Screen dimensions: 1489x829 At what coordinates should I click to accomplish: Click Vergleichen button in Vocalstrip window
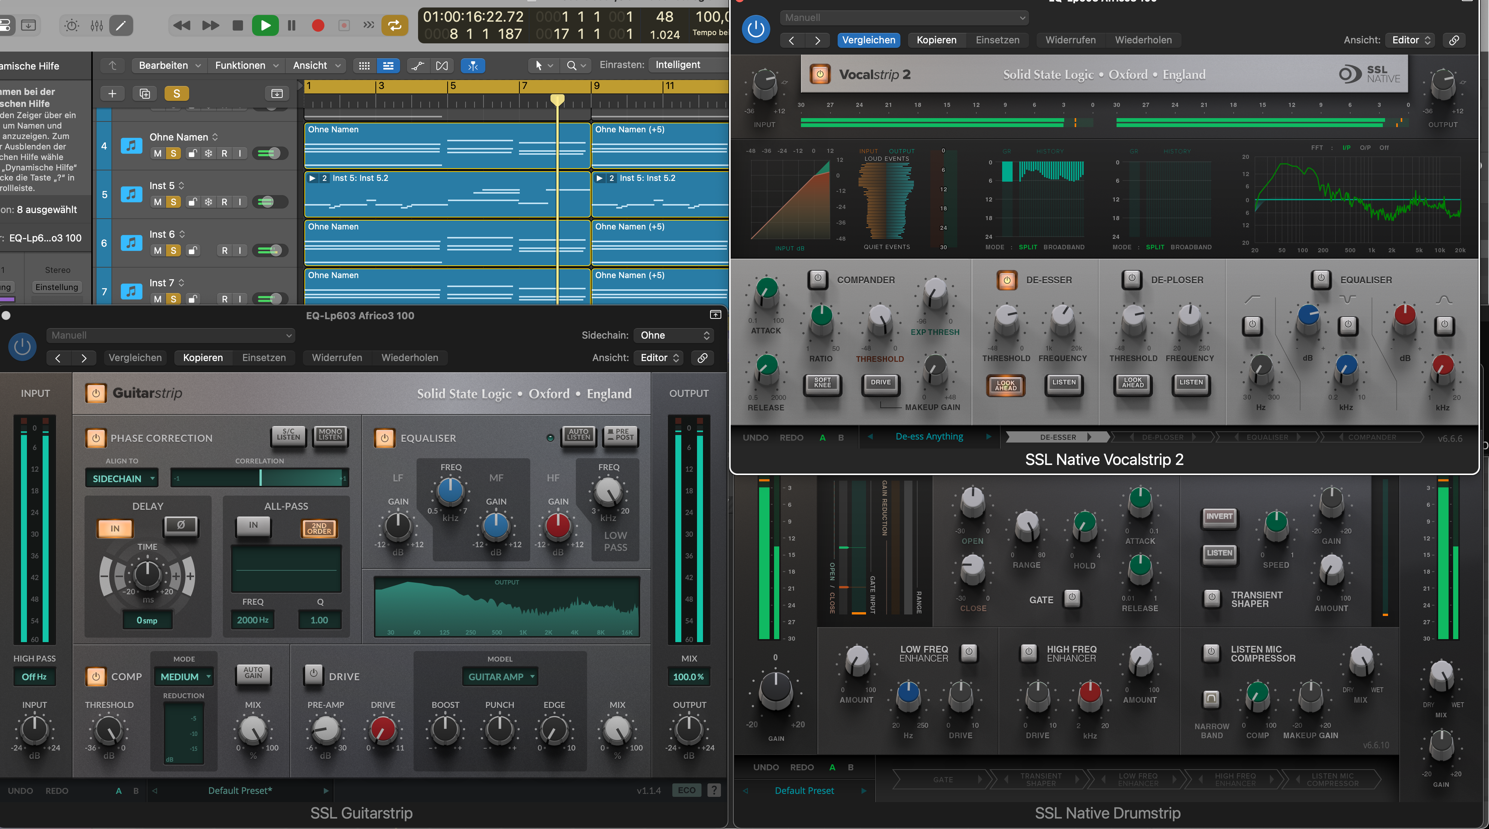(868, 40)
